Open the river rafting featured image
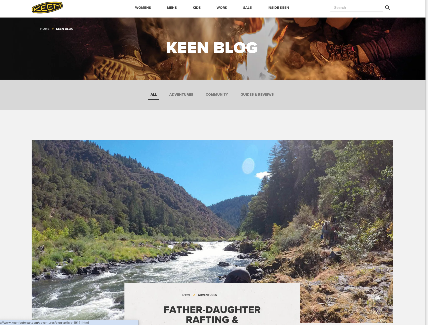 (212, 212)
